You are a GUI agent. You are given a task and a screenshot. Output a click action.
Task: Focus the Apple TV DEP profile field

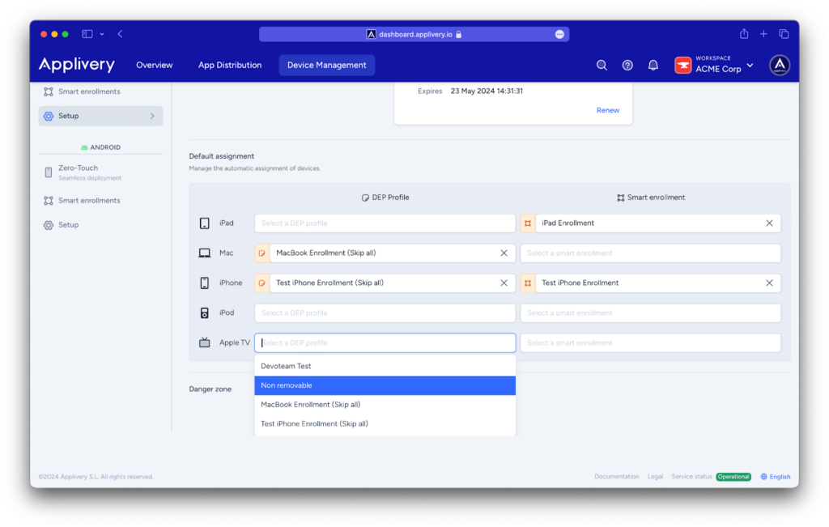coord(385,342)
